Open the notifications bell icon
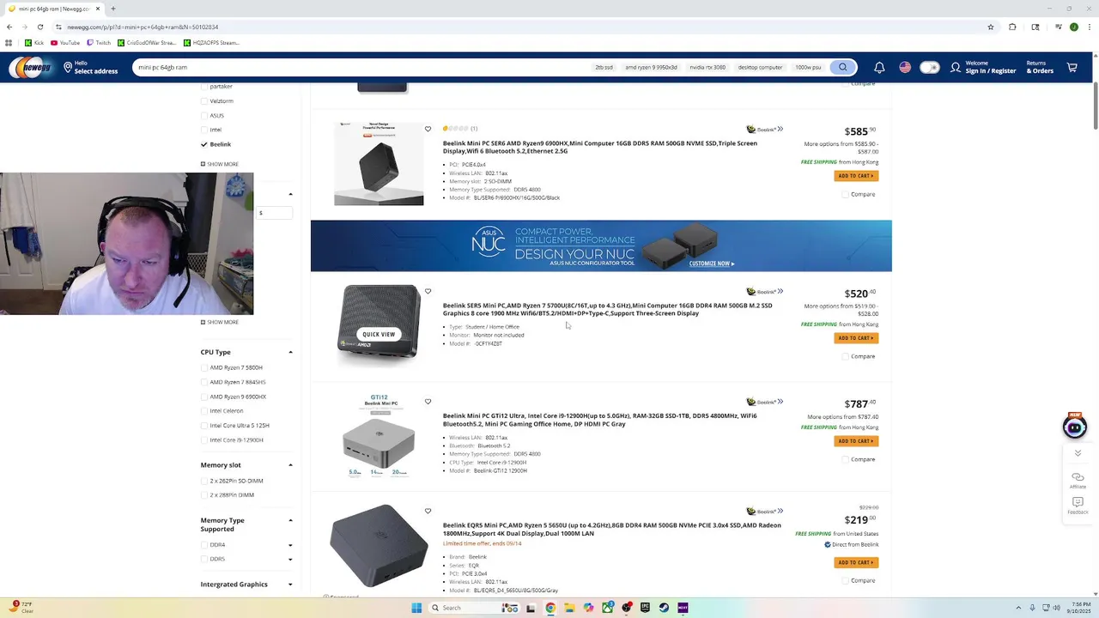 [879, 67]
